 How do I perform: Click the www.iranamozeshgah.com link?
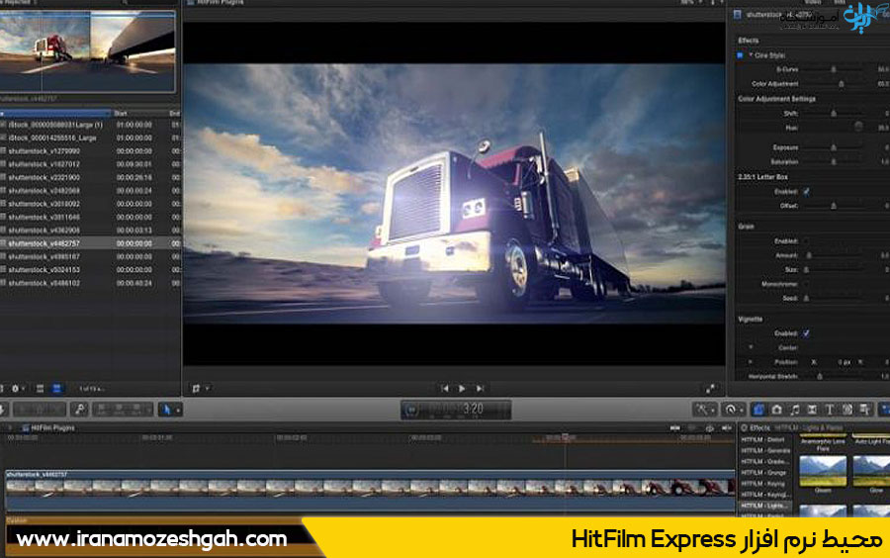151,538
